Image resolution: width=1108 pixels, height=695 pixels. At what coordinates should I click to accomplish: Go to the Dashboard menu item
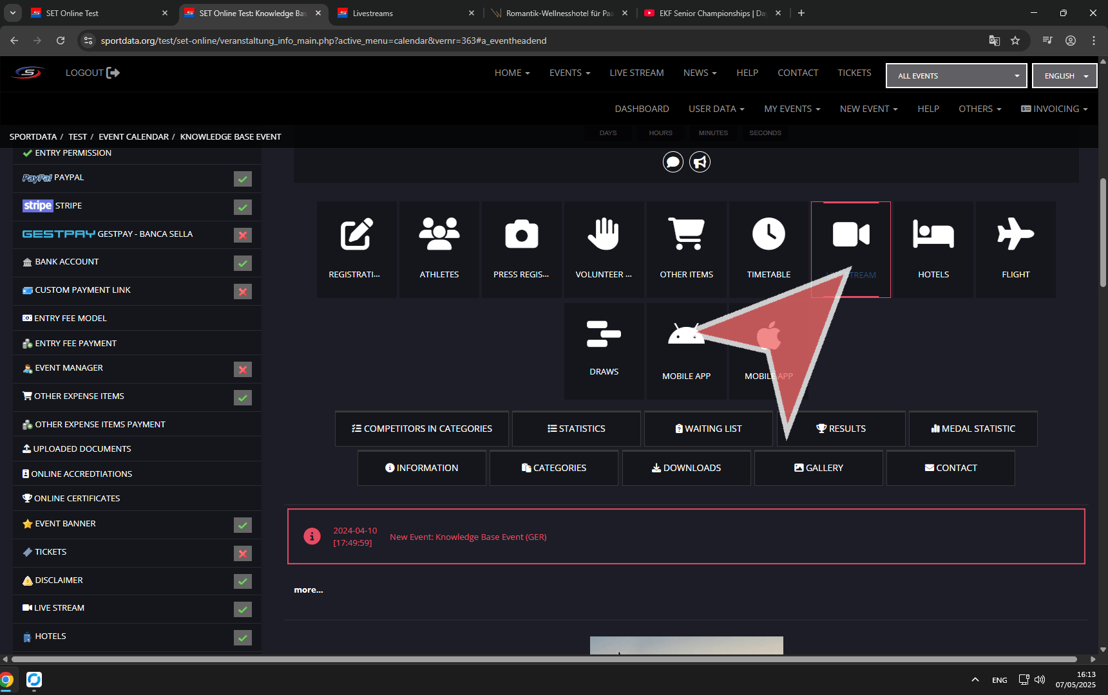(642, 109)
